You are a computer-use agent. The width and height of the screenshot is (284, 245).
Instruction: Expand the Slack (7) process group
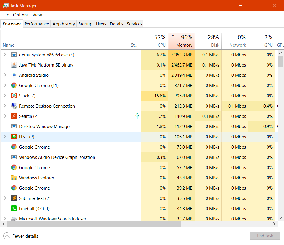pyautogui.click(x=5, y=96)
